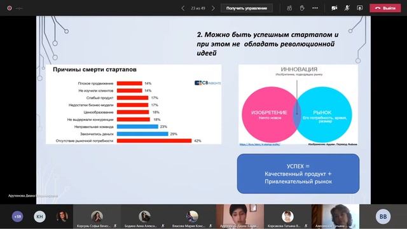Click the muted mic icon beside Бодина Анна
This screenshot has width=407, height=229.
click(x=163, y=226)
